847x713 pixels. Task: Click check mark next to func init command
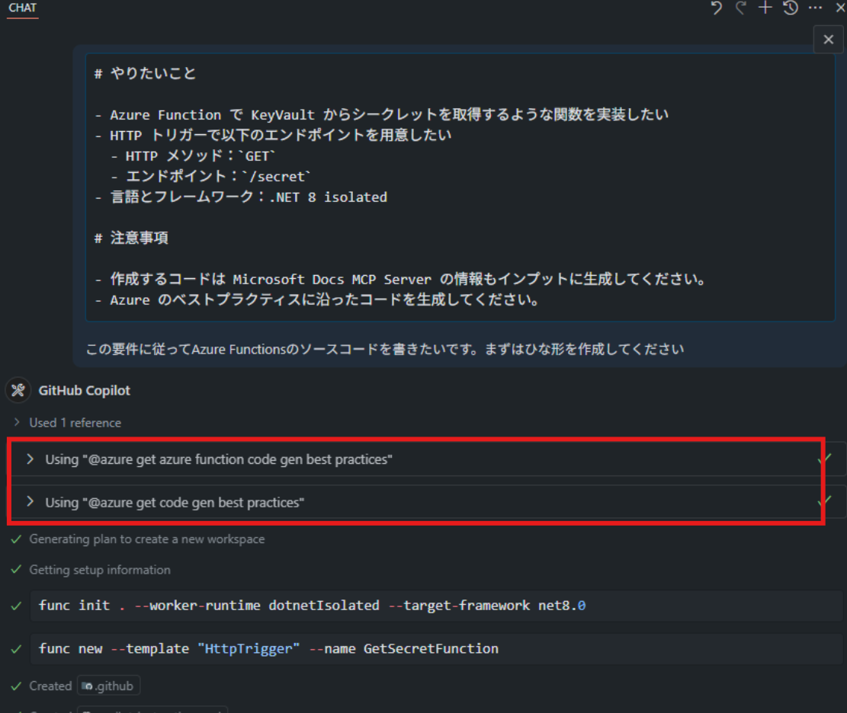pos(16,606)
